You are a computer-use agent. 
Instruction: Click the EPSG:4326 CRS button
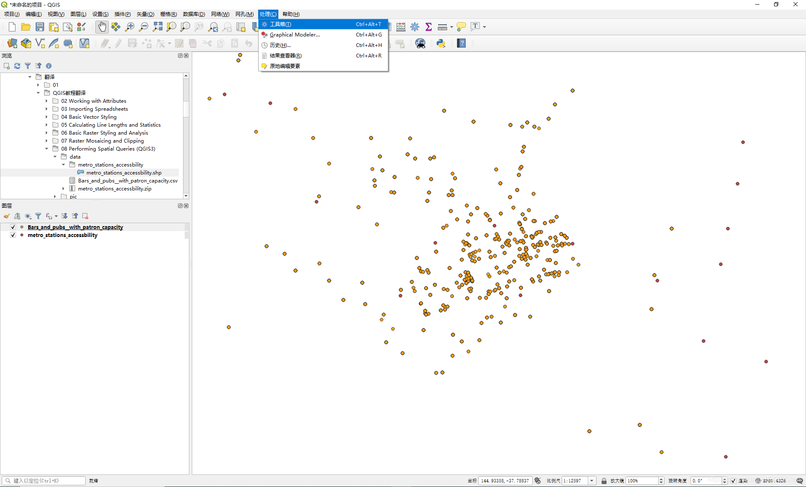[x=771, y=481]
